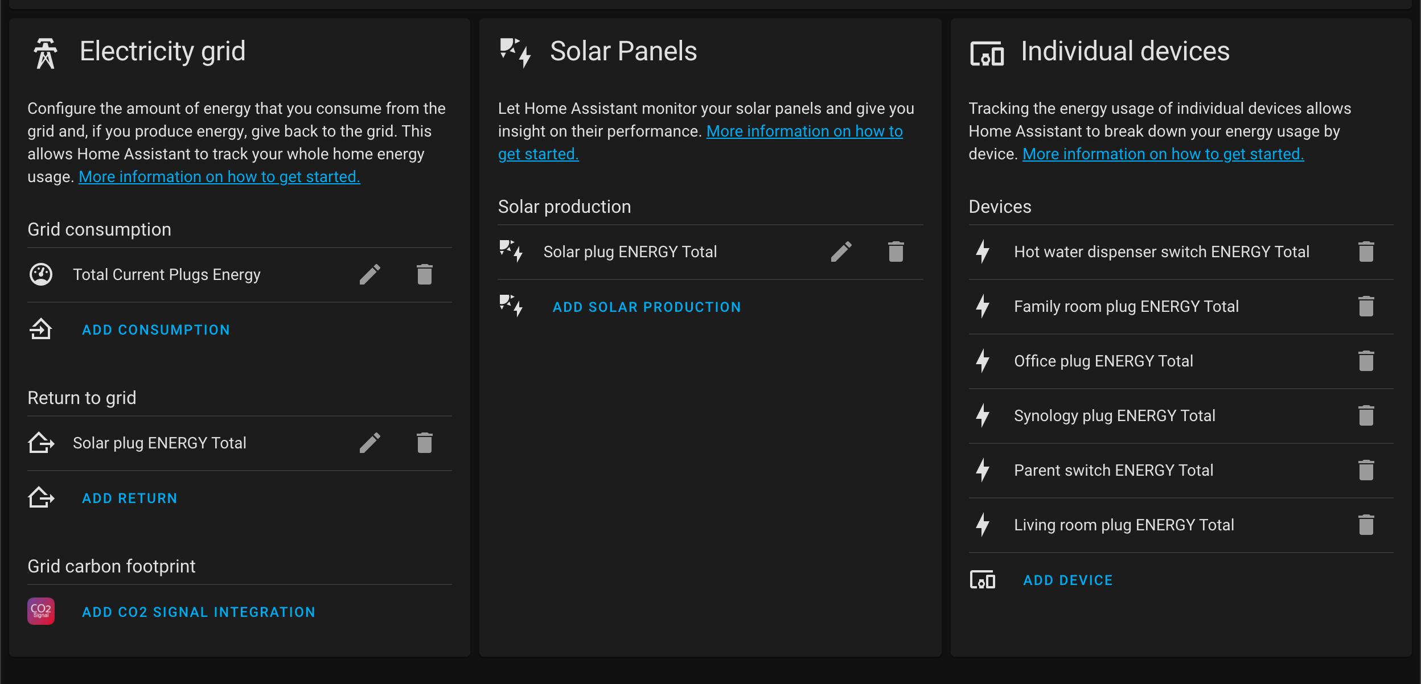This screenshot has width=1421, height=684.
Task: Click lightning icon for Office plug
Action: point(983,361)
